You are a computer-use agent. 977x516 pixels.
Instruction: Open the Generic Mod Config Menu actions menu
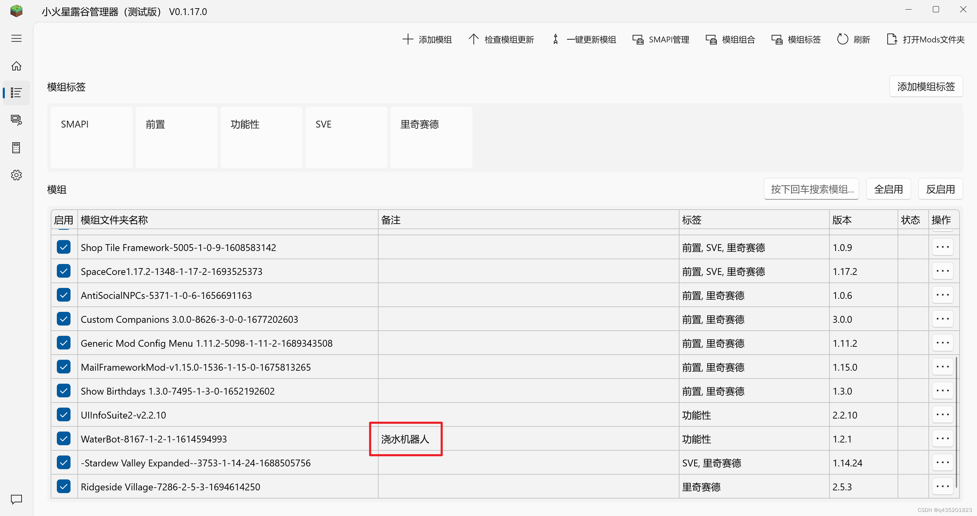click(942, 343)
